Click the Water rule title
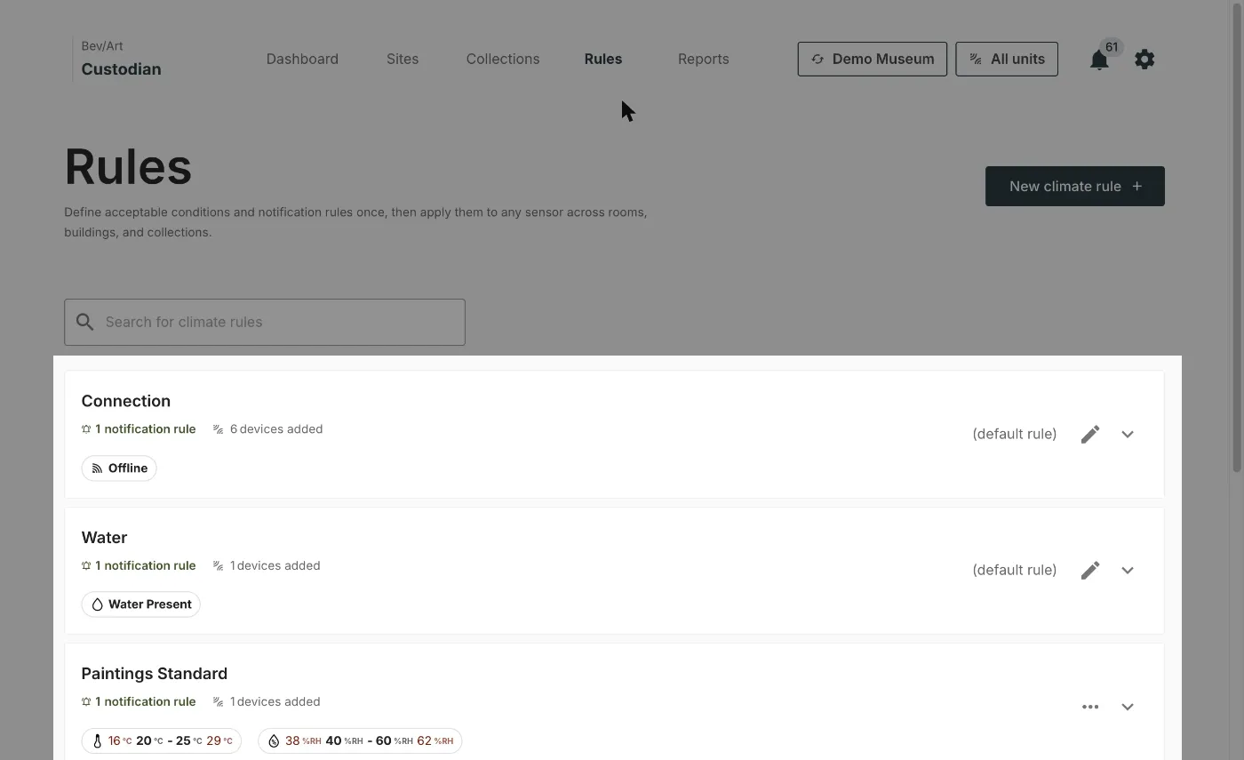Viewport: 1244px width, 760px height. click(x=104, y=537)
